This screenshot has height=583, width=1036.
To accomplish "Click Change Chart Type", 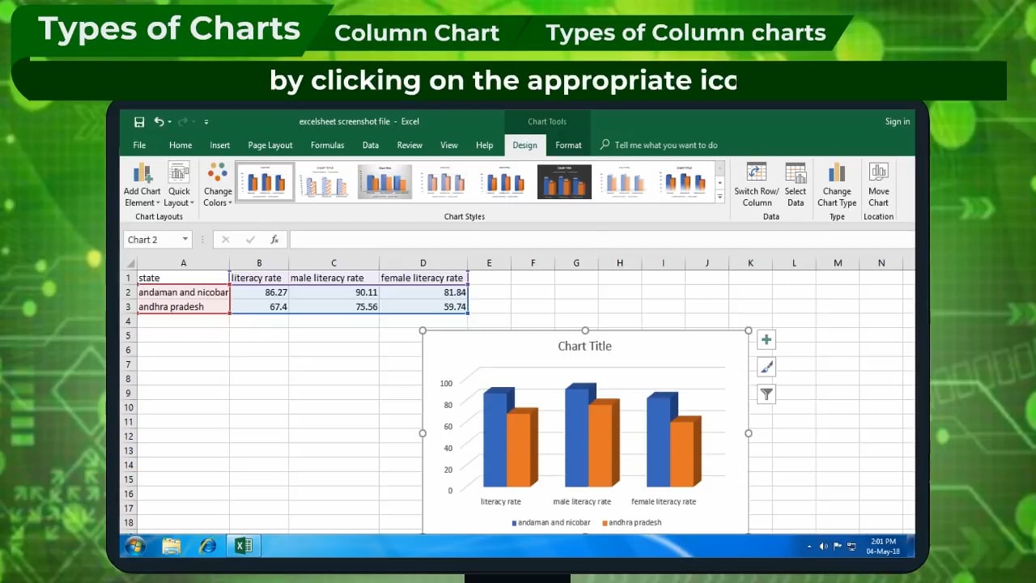I will pyautogui.click(x=837, y=185).
